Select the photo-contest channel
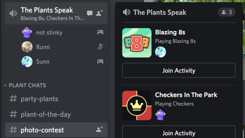 point(56,130)
